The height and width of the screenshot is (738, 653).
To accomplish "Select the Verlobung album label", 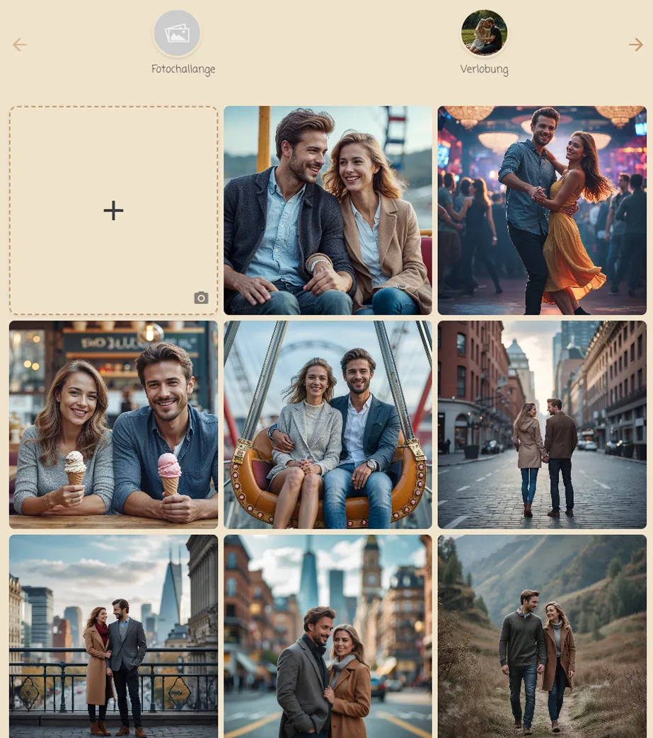I will click(x=484, y=69).
